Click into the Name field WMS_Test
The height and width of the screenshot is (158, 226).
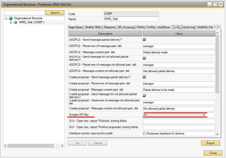131,19
